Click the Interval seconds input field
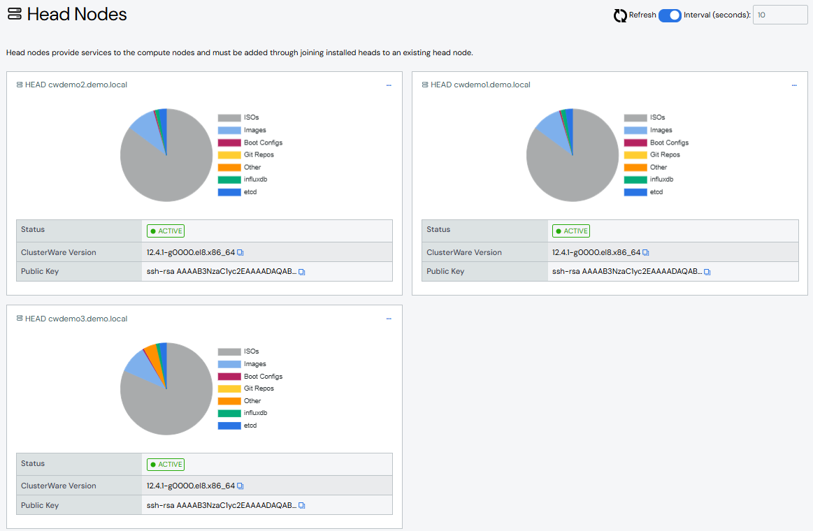The width and height of the screenshot is (813, 531). (779, 15)
